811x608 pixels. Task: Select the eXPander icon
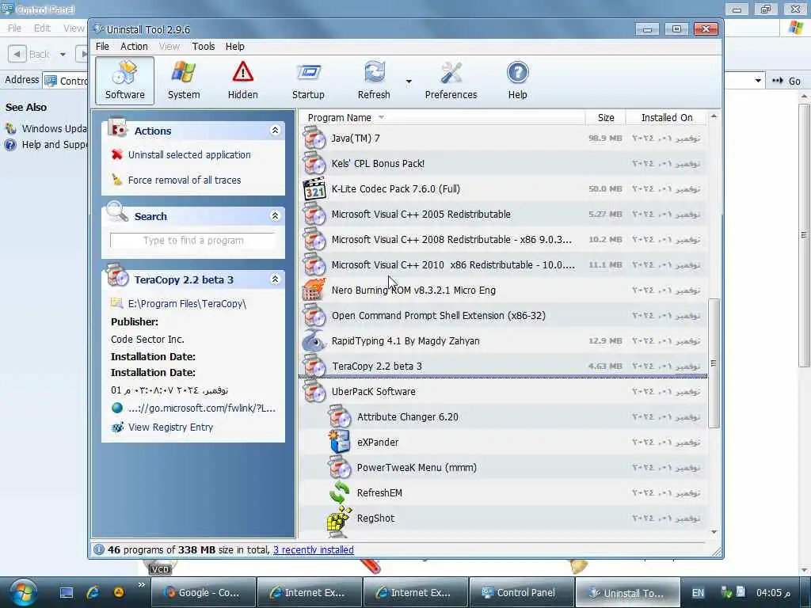pos(340,442)
